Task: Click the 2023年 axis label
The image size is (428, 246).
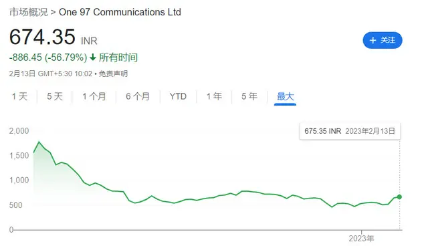Action: tap(361, 239)
